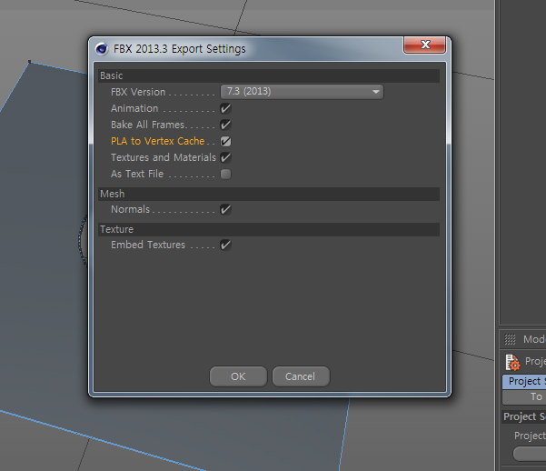Image resolution: width=546 pixels, height=471 pixels.
Task: Confirm export with OK button
Action: (238, 376)
